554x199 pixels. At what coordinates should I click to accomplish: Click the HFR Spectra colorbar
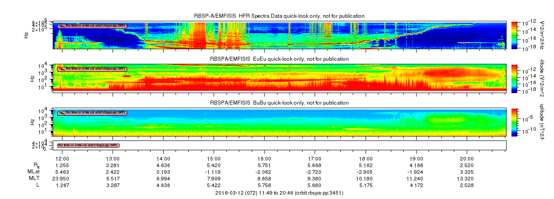[515, 34]
